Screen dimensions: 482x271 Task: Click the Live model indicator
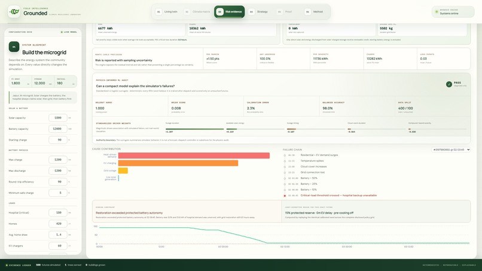[x=69, y=32]
